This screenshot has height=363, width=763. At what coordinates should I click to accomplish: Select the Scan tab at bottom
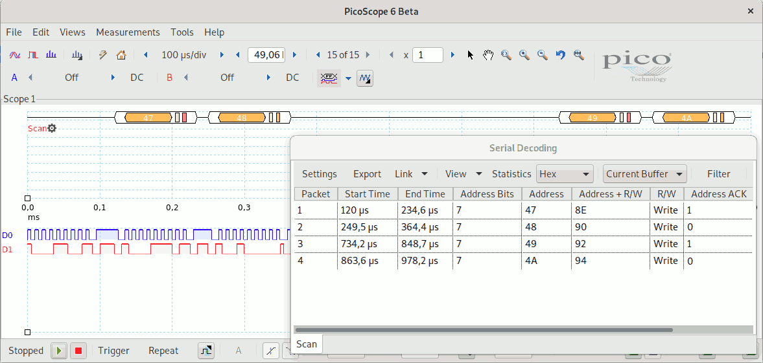307,344
